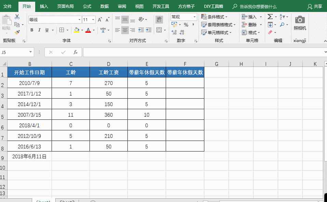Toggle Italic formatting
The height and width of the screenshot is (202, 327).
pyautogui.click(x=39, y=30)
